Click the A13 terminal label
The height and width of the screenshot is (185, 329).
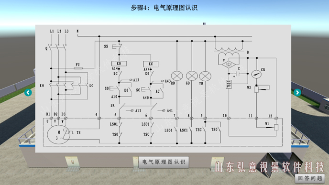pyautogui.click(x=136, y=80)
